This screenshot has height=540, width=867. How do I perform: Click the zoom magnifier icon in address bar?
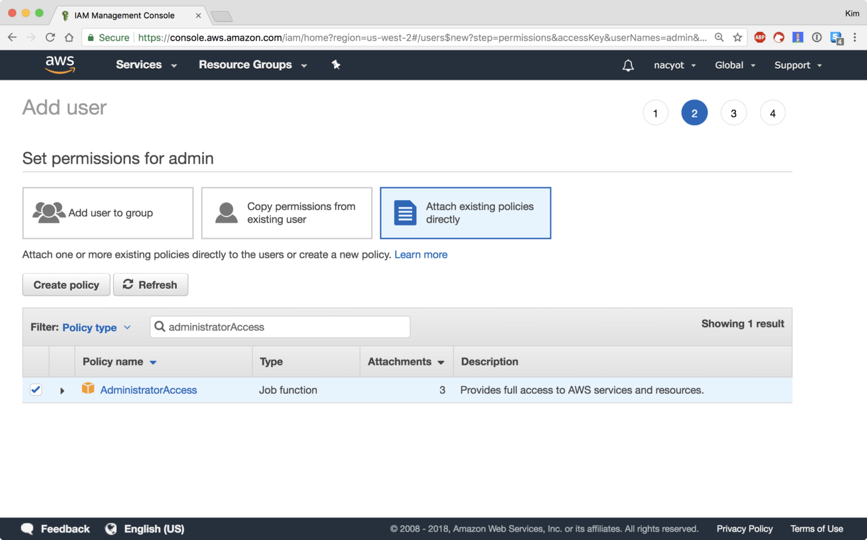[x=719, y=38]
